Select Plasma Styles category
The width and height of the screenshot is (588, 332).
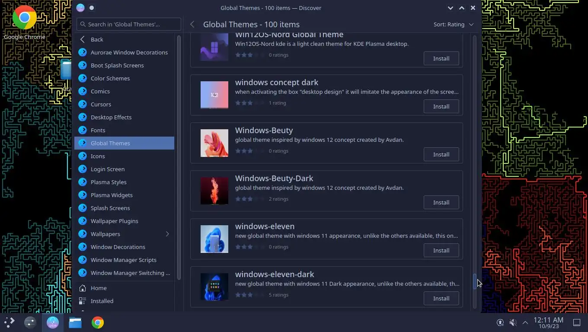click(124, 182)
